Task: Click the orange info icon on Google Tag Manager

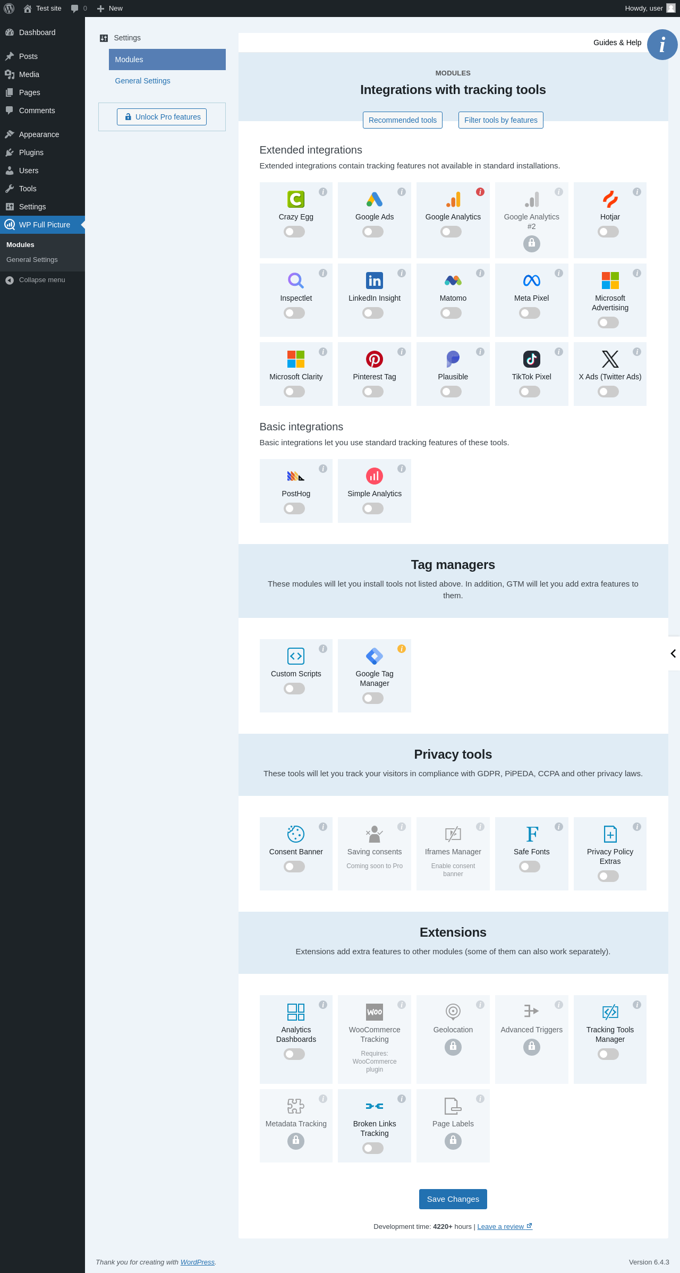Action: pos(402,649)
